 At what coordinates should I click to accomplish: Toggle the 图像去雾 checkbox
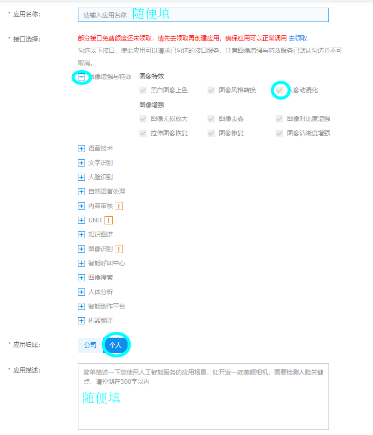pos(211,119)
